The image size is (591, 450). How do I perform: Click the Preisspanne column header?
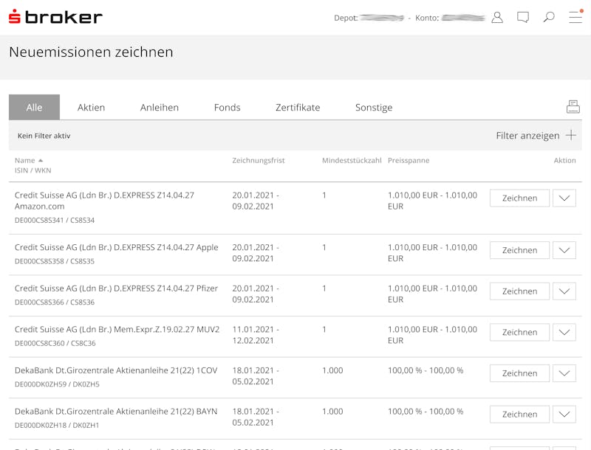[409, 161]
